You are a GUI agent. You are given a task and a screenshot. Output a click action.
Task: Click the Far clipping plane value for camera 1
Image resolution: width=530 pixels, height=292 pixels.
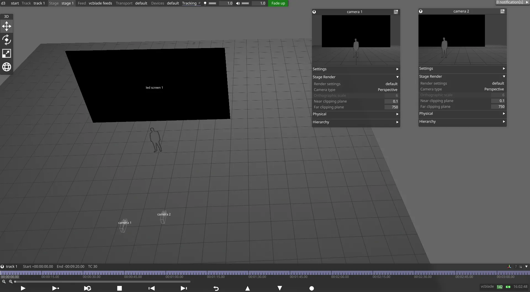tap(391, 107)
